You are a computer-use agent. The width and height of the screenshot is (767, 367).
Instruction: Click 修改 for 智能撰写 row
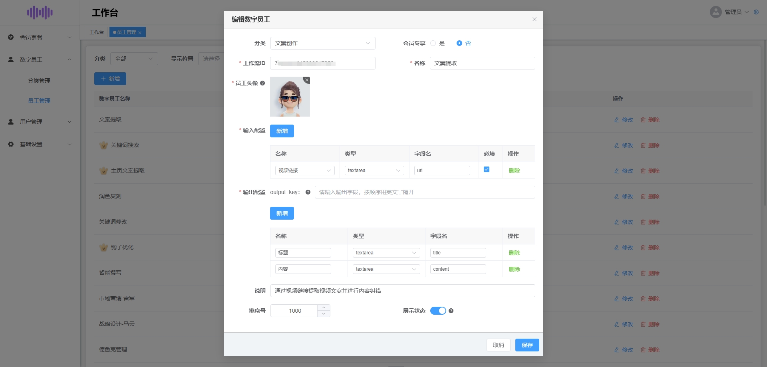coord(624,273)
